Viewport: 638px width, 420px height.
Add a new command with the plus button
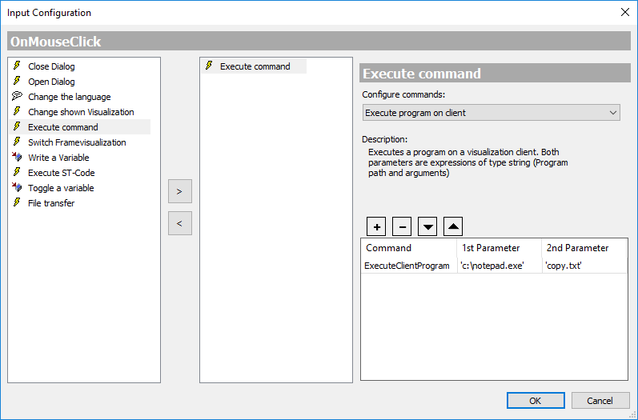coord(376,226)
